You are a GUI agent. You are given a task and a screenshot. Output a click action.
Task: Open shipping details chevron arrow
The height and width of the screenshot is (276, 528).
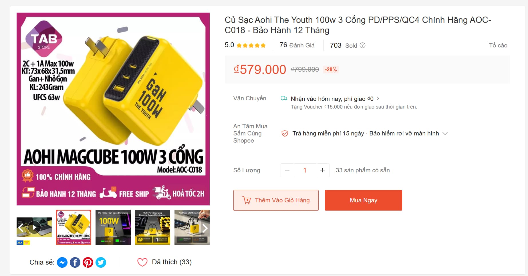[x=378, y=99]
